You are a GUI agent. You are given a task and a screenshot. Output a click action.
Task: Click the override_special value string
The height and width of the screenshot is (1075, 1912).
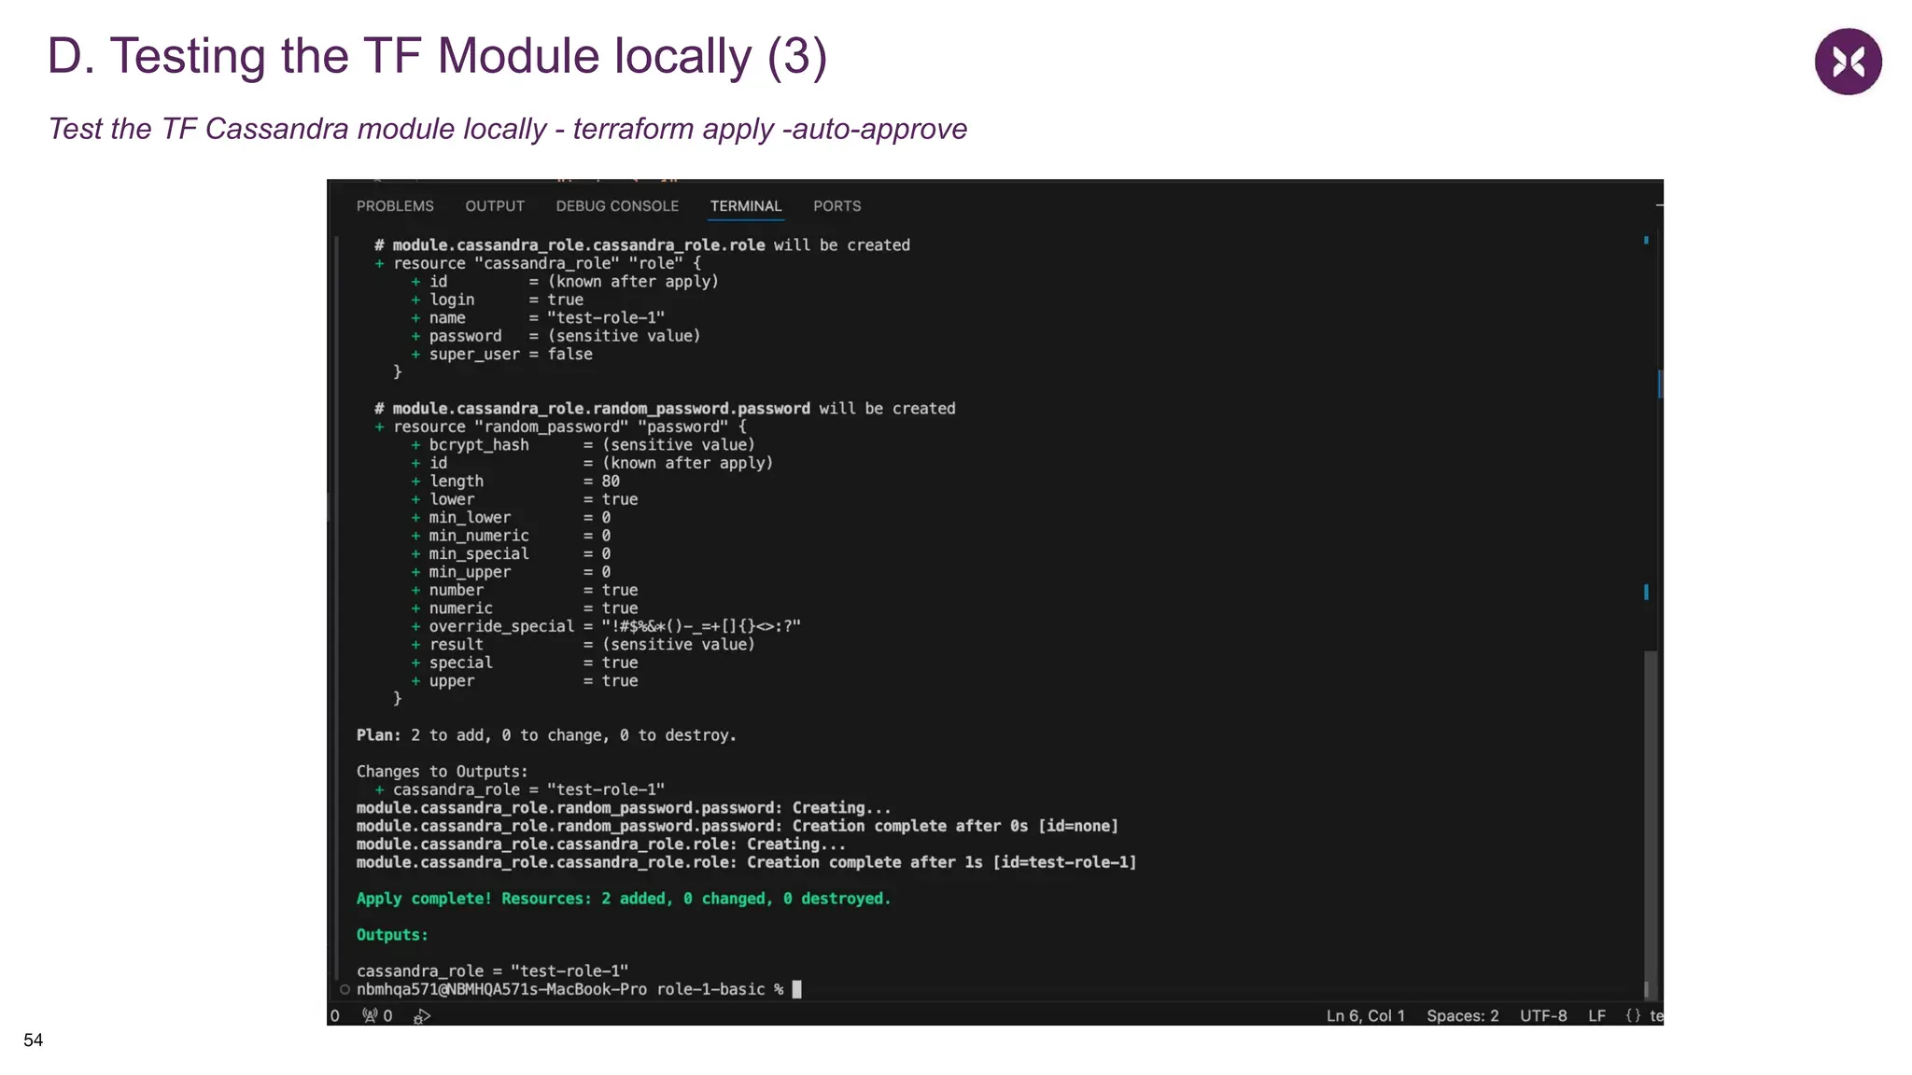pos(701,626)
